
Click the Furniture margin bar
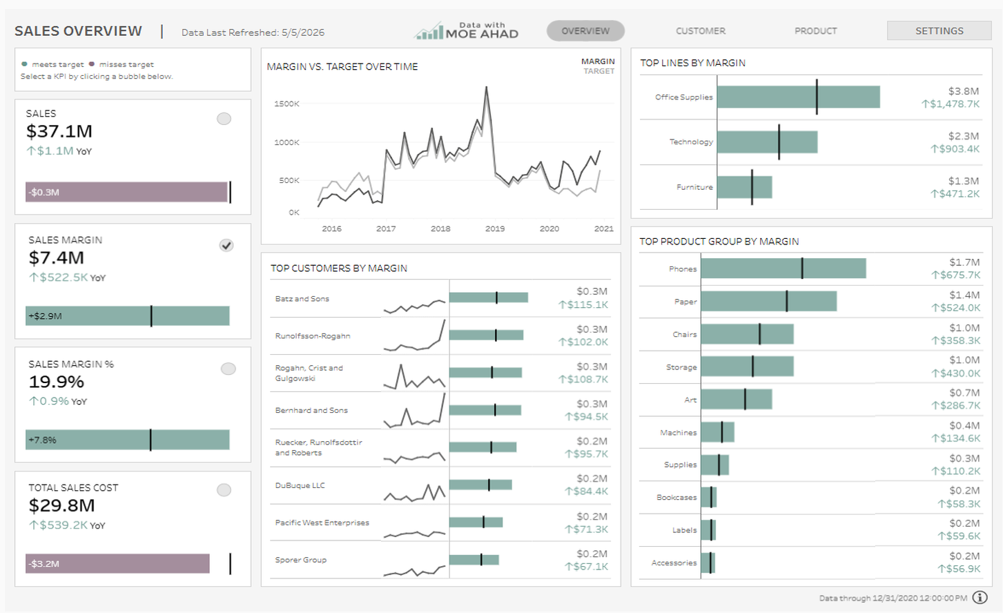click(x=745, y=187)
